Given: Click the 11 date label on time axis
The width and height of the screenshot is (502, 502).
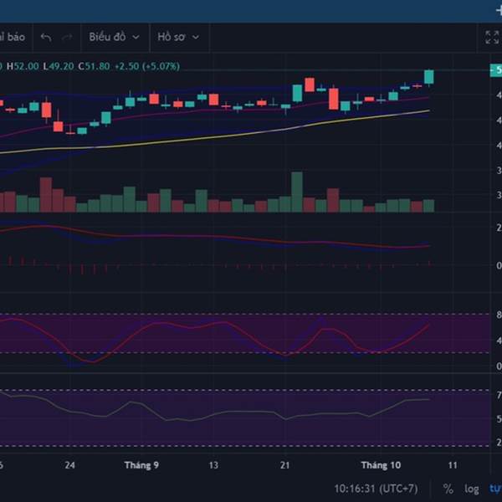Looking at the screenshot, I should 453,465.
